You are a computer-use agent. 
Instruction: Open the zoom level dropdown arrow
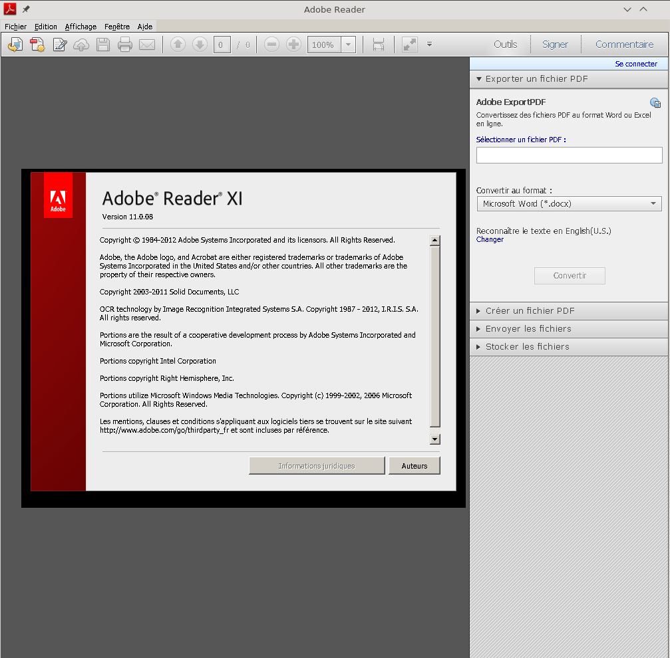348,45
